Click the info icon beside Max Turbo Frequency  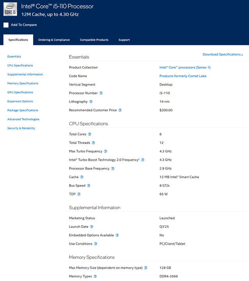[x=106, y=151]
